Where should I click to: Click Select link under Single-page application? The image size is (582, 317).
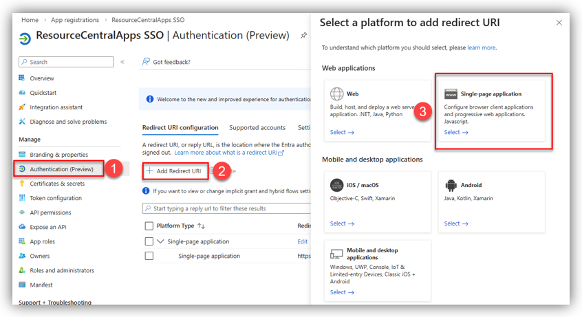455,132
